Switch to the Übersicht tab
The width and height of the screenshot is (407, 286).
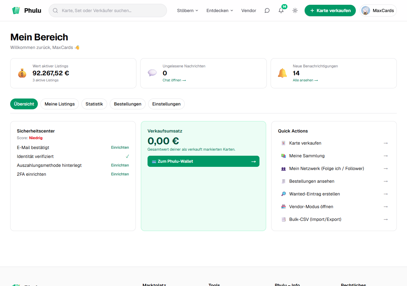pyautogui.click(x=24, y=104)
